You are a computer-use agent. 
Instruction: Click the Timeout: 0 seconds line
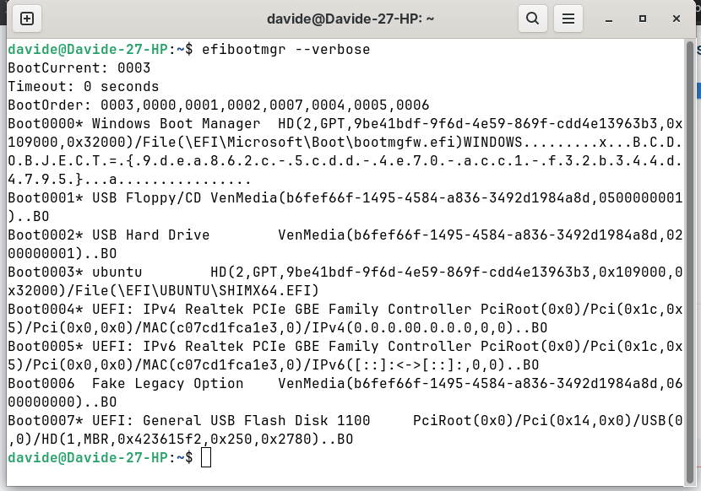[x=83, y=86]
